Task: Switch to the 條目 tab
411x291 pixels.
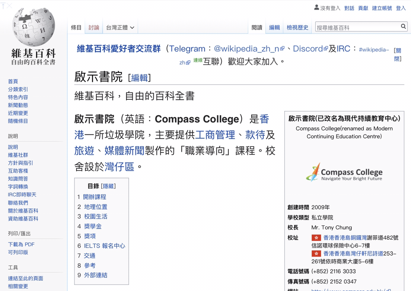Action: [76, 27]
